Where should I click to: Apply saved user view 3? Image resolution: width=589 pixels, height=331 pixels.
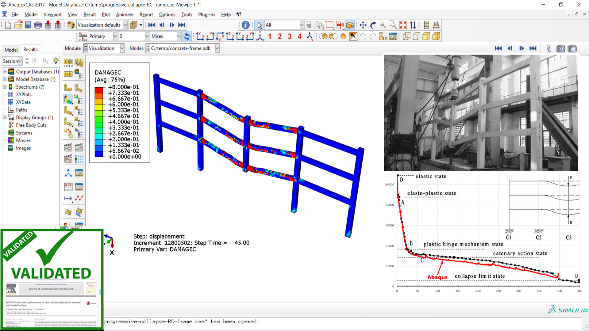tap(290, 36)
